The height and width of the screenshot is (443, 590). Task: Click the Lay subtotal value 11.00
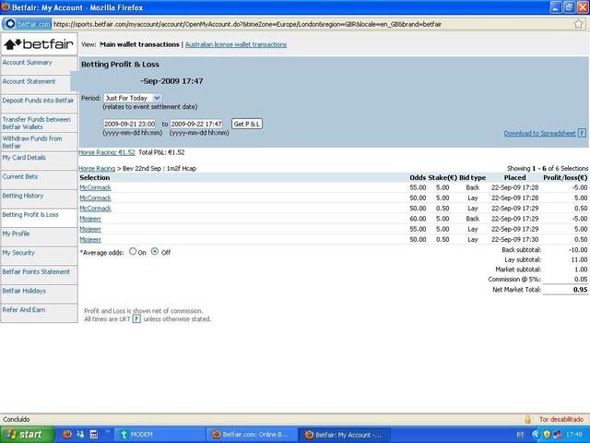579,259
